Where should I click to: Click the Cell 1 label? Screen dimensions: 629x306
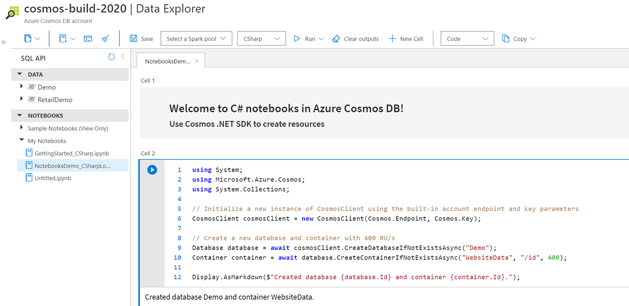148,81
